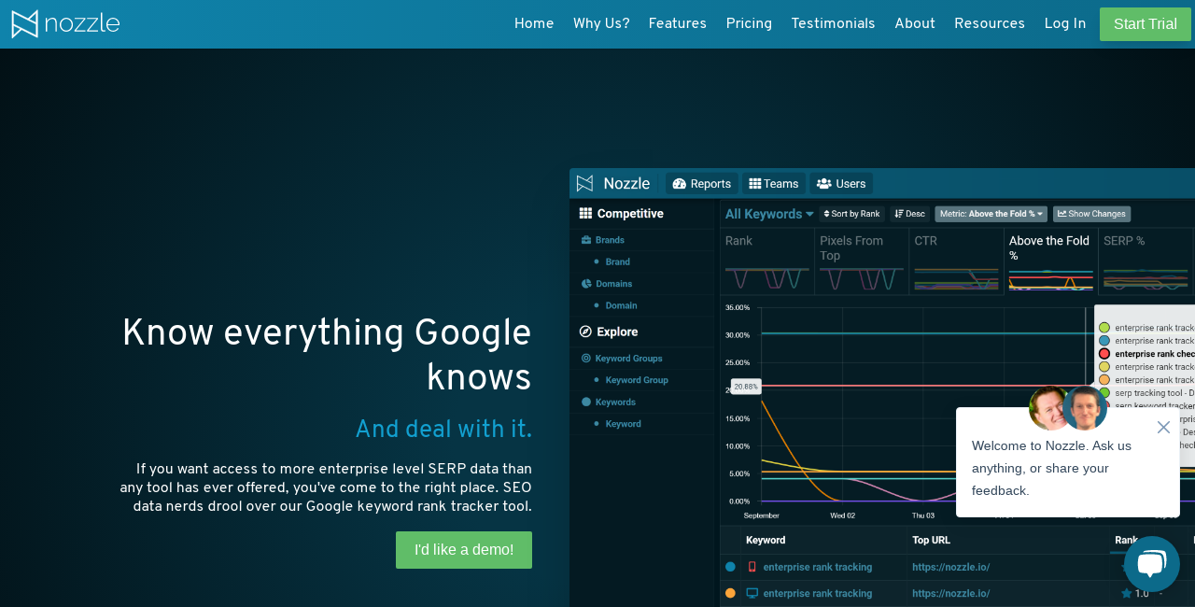
Task: Open the Metric: Above the Fold % dropdown
Action: 991,214
